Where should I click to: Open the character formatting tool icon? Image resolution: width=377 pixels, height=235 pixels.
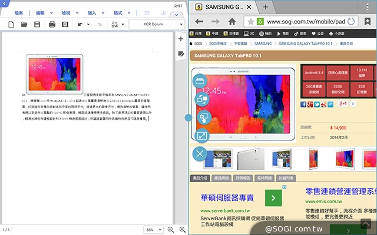[115, 24]
